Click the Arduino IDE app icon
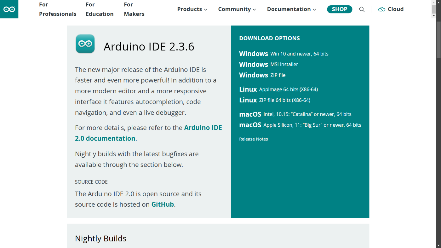 85,44
